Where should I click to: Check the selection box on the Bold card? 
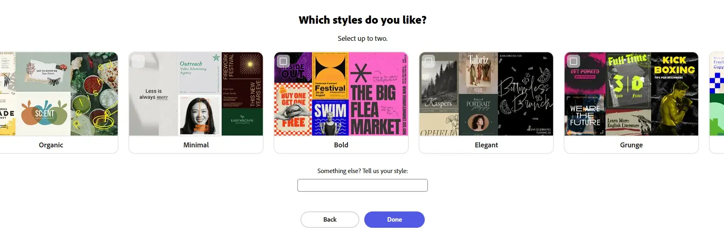(x=284, y=61)
